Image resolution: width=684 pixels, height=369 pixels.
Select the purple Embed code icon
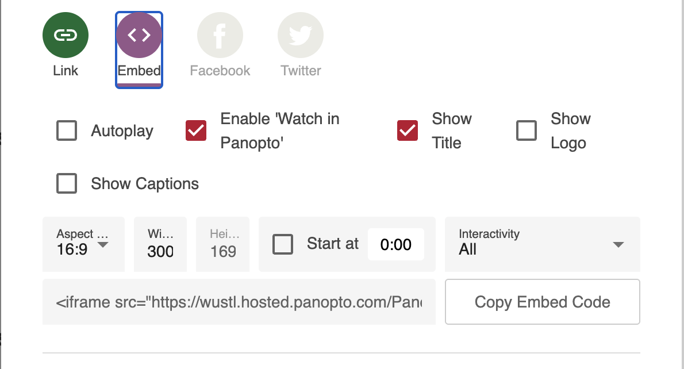139,36
